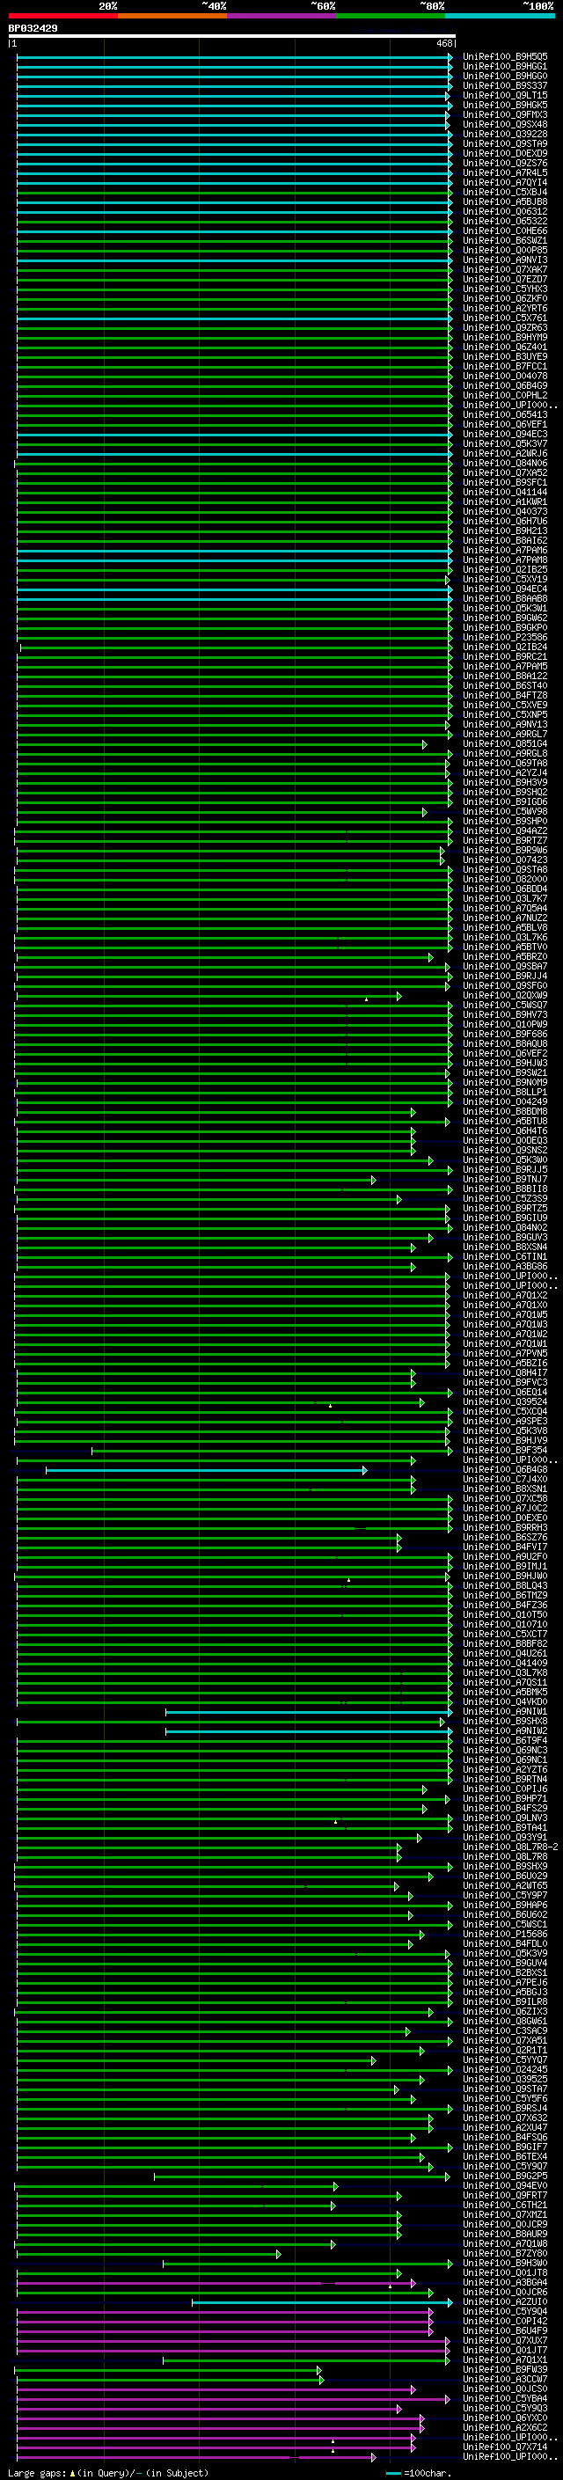Click the red 20% identity legend segment
Screen dimensions: 563x2480
[x=62, y=16]
